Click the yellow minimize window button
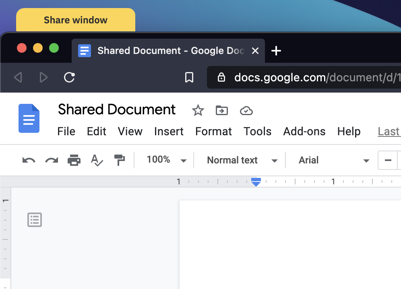Screen dimensions: 401x289 [38, 48]
